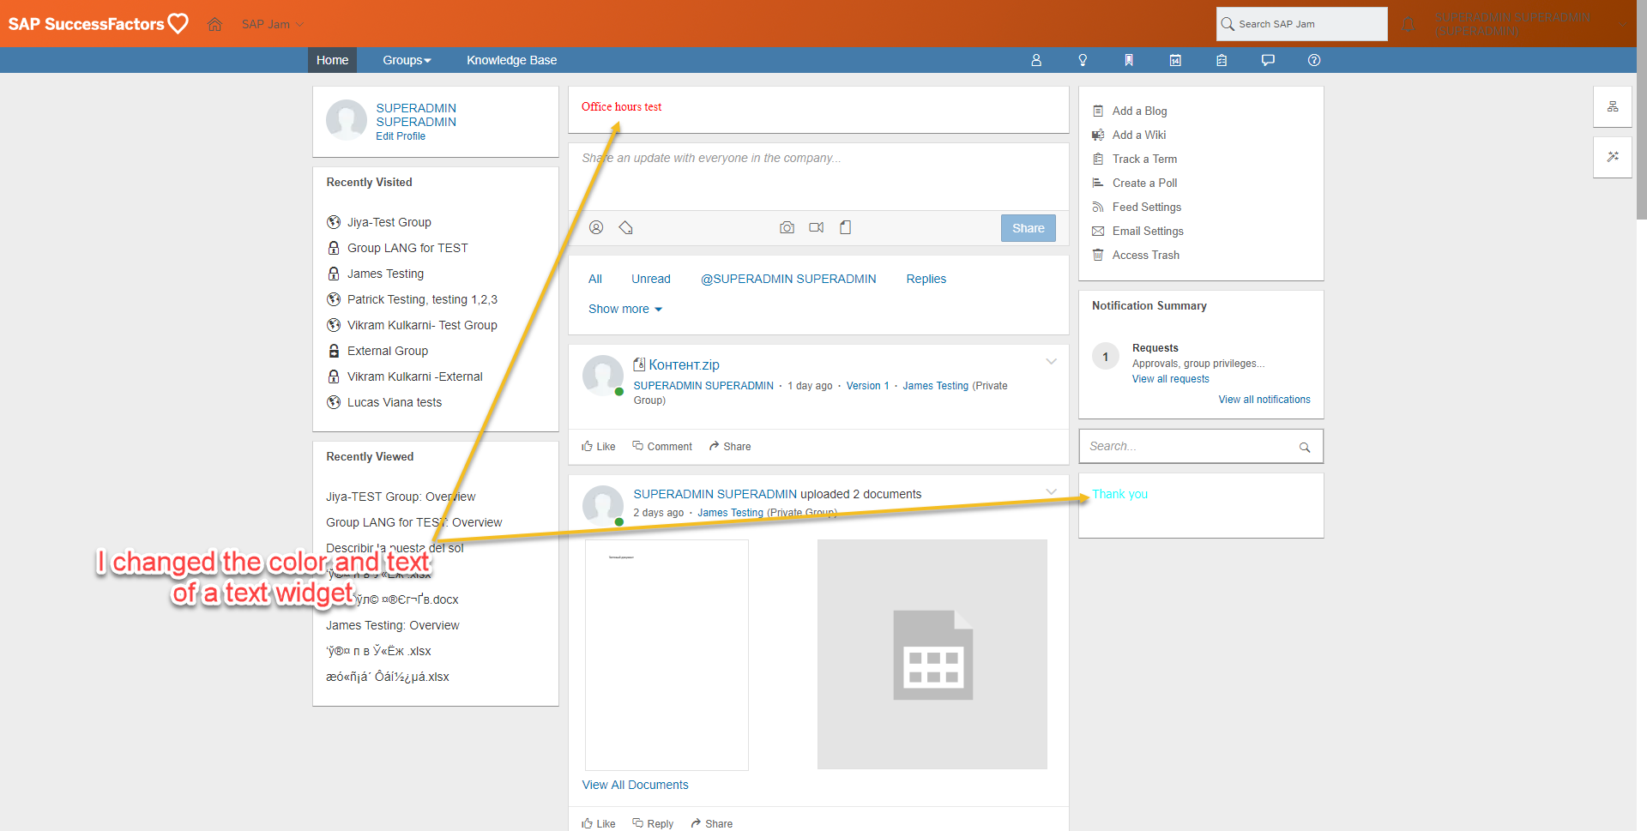Open Patrick Testing, testing 1,2,3 group
The height and width of the screenshot is (831, 1647).
[x=422, y=299]
